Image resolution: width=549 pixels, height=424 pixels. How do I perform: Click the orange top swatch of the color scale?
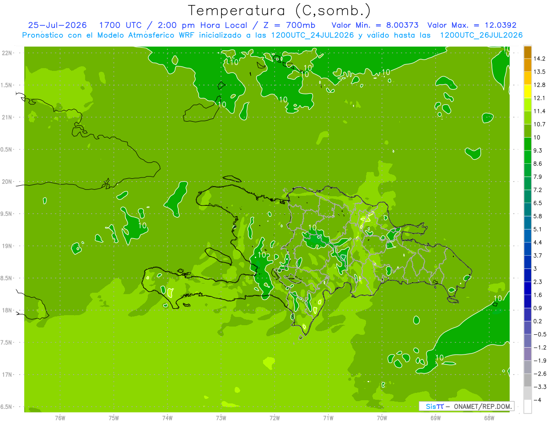527,52
